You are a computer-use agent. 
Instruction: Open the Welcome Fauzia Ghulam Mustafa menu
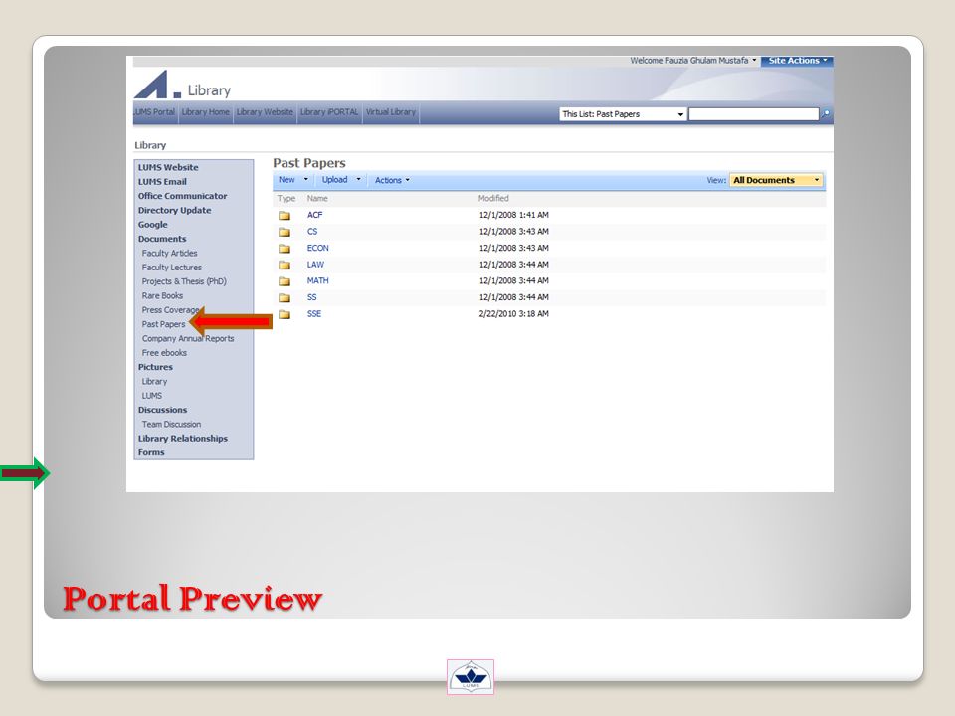693,61
